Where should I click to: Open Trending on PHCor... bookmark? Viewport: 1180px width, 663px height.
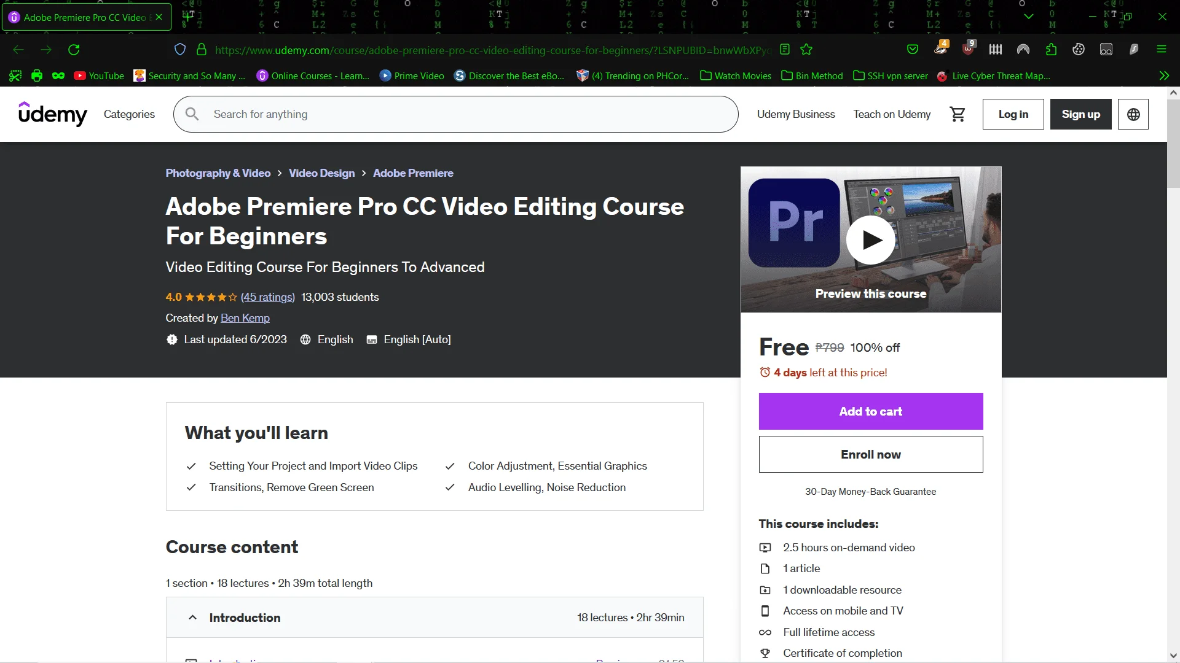coord(633,76)
